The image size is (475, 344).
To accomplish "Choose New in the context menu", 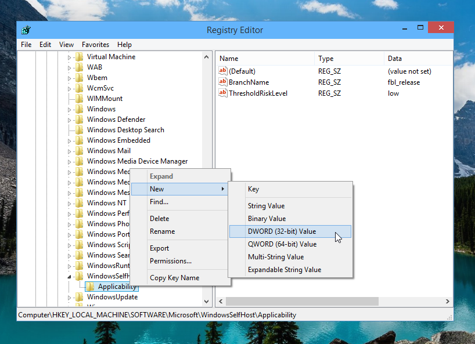I will 179,189.
